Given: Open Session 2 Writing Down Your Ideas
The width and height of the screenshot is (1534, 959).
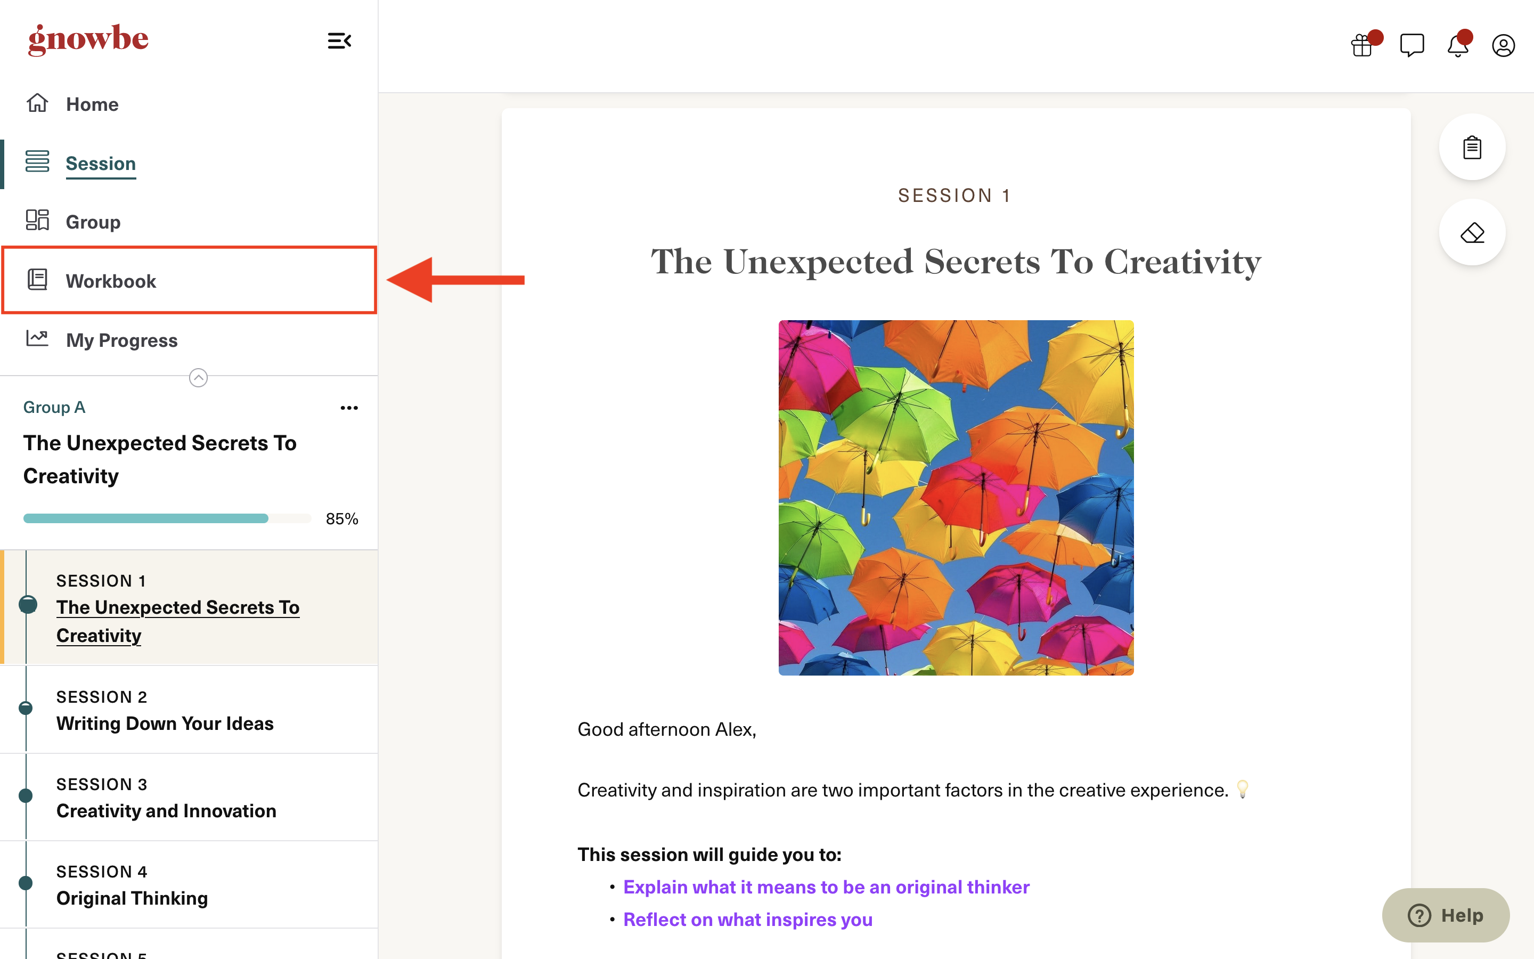Looking at the screenshot, I should click(189, 710).
